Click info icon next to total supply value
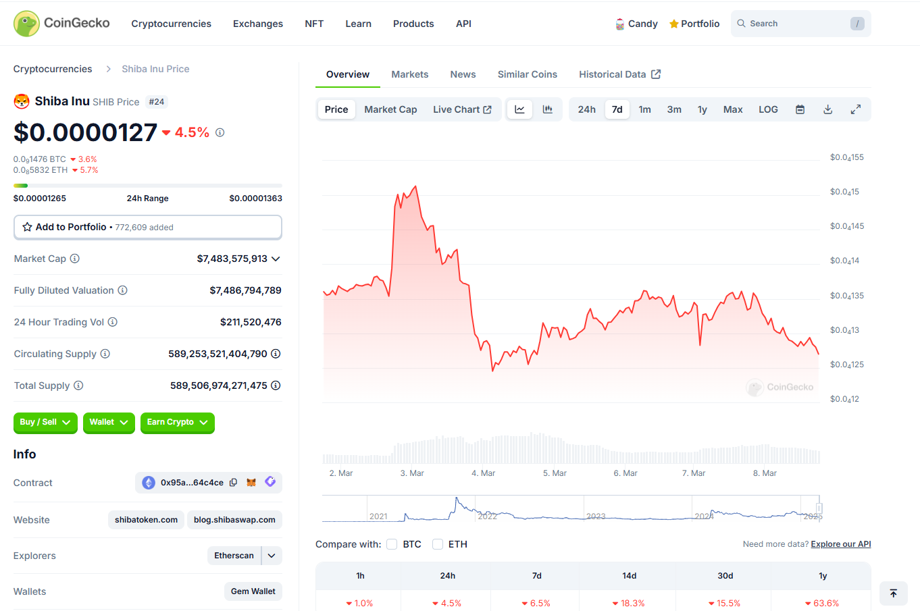The height and width of the screenshot is (611, 920). (x=276, y=386)
